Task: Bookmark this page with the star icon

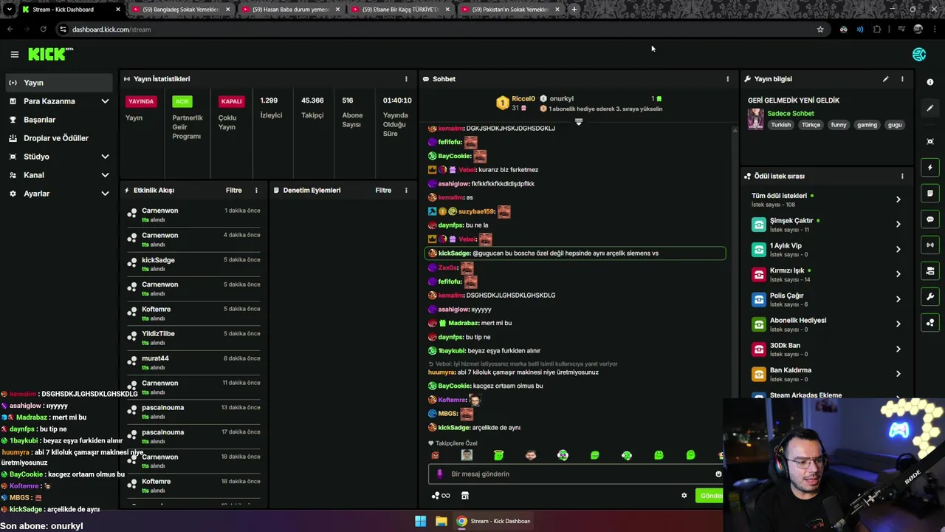Action: coord(820,30)
